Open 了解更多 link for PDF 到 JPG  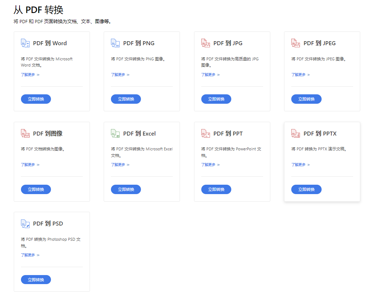(x=210, y=75)
